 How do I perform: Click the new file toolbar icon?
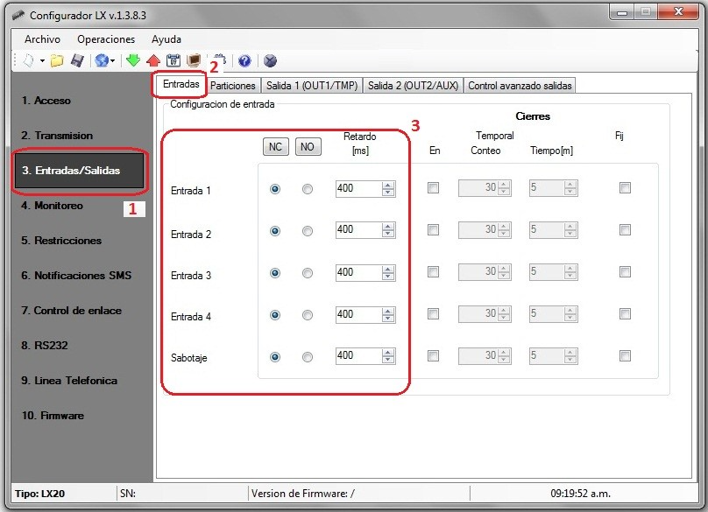coord(29,60)
